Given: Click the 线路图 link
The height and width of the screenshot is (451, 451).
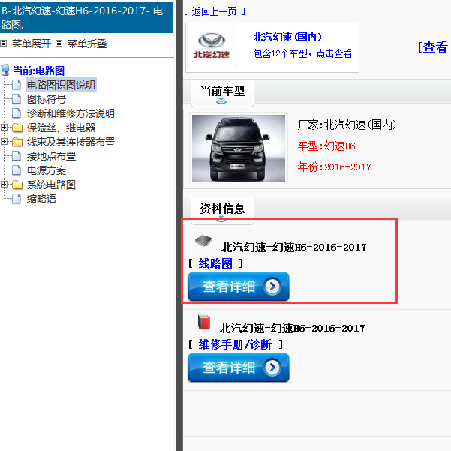Looking at the screenshot, I should pyautogui.click(x=215, y=263).
